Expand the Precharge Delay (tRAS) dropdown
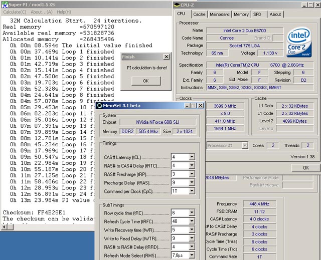This screenshot has width=321, height=260. [192, 182]
